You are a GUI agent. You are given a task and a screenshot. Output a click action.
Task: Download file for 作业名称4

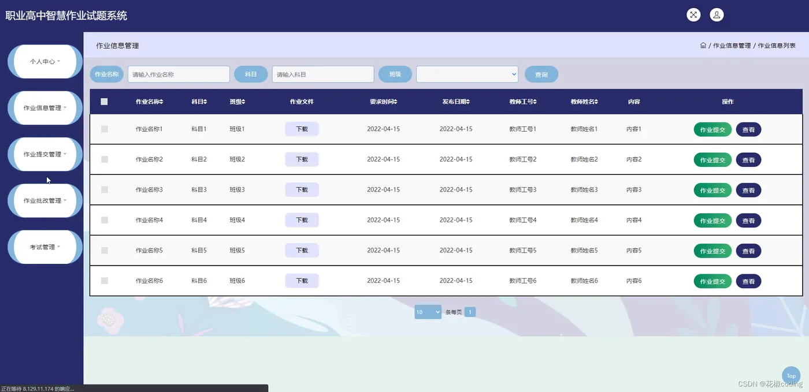[302, 220]
